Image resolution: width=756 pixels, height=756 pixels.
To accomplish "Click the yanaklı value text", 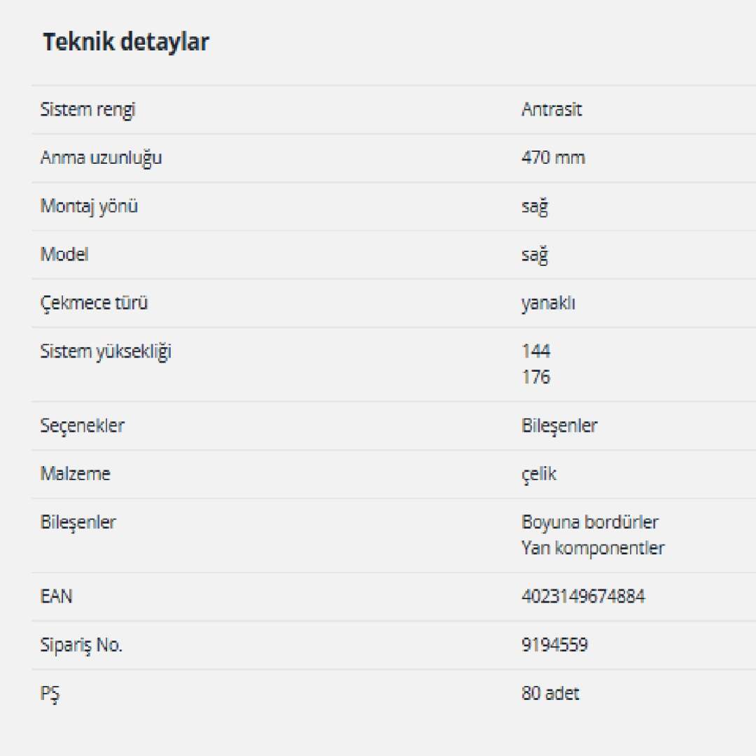I will click(x=548, y=303).
